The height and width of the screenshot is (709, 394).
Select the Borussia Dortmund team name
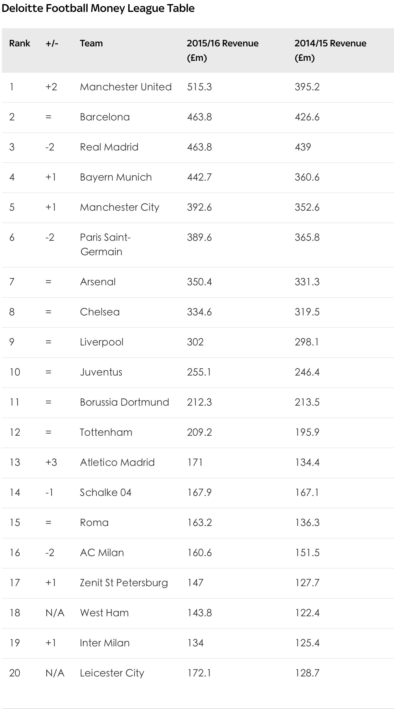pyautogui.click(x=124, y=402)
